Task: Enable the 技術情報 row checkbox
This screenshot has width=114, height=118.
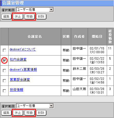Action: coord(4,91)
